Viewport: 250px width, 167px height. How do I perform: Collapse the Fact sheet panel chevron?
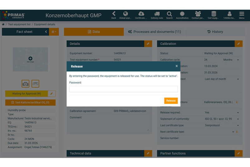(46, 32)
